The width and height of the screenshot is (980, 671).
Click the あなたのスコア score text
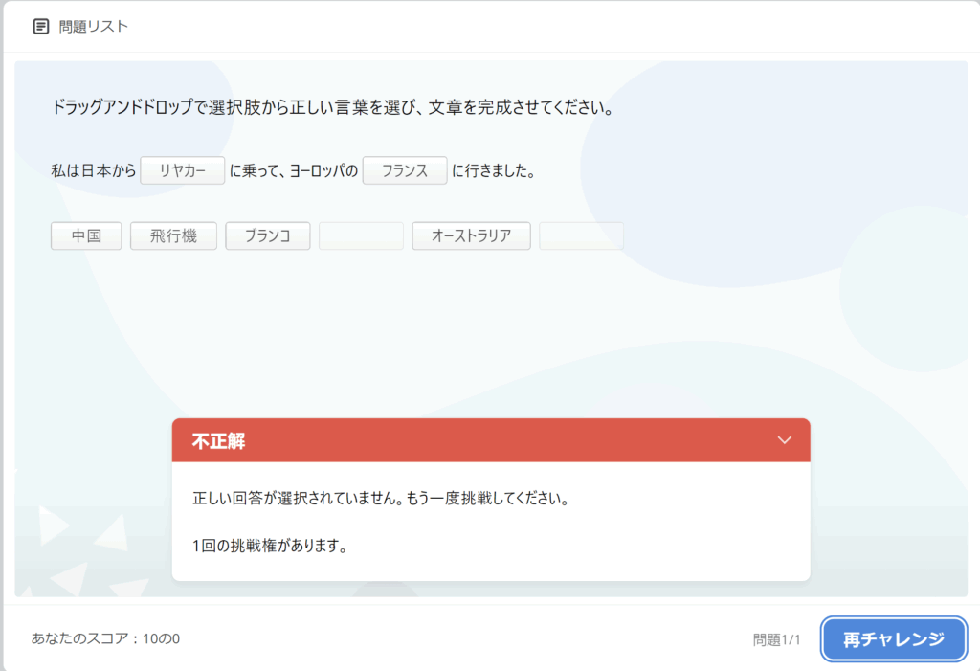[105, 638]
